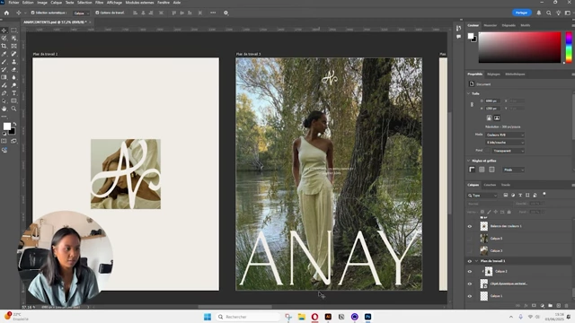Select the Crop tool
Screen dimensions: 575x323
(x=4, y=46)
